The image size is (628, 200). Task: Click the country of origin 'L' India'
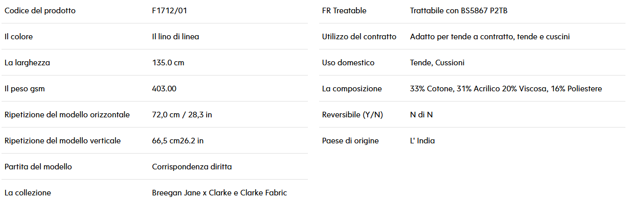point(422,141)
